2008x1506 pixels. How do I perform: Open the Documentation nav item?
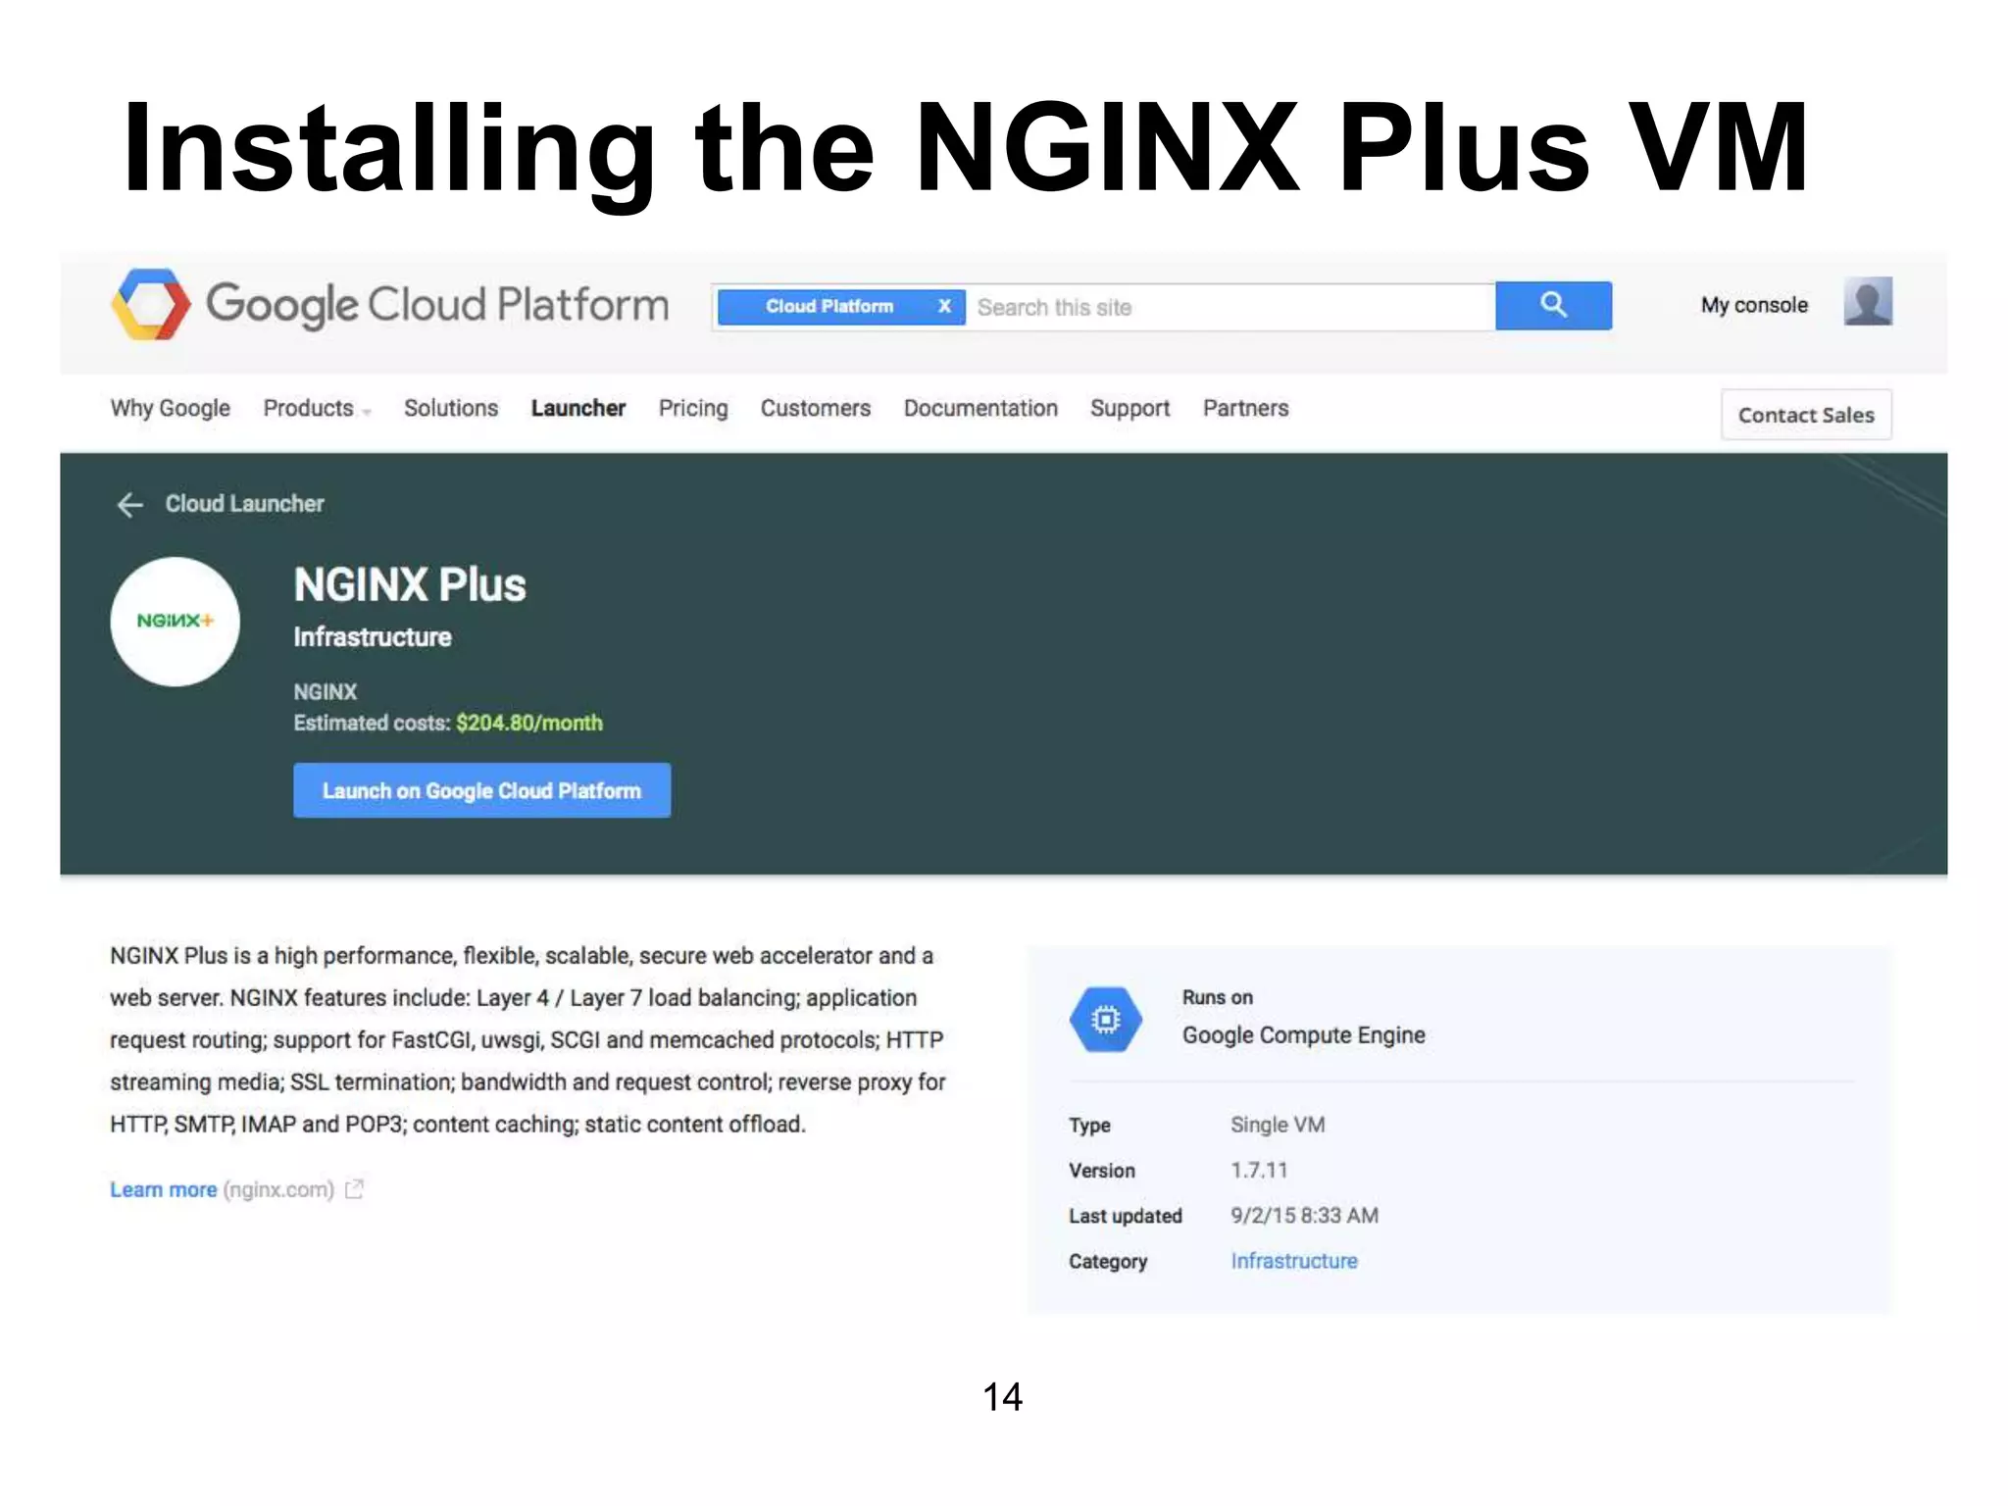[979, 409]
